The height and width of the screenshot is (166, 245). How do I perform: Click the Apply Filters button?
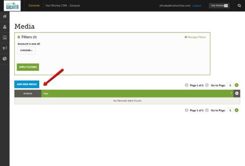(28, 67)
